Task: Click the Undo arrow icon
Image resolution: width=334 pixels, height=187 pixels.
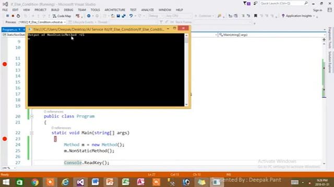Action: tap(131, 16)
